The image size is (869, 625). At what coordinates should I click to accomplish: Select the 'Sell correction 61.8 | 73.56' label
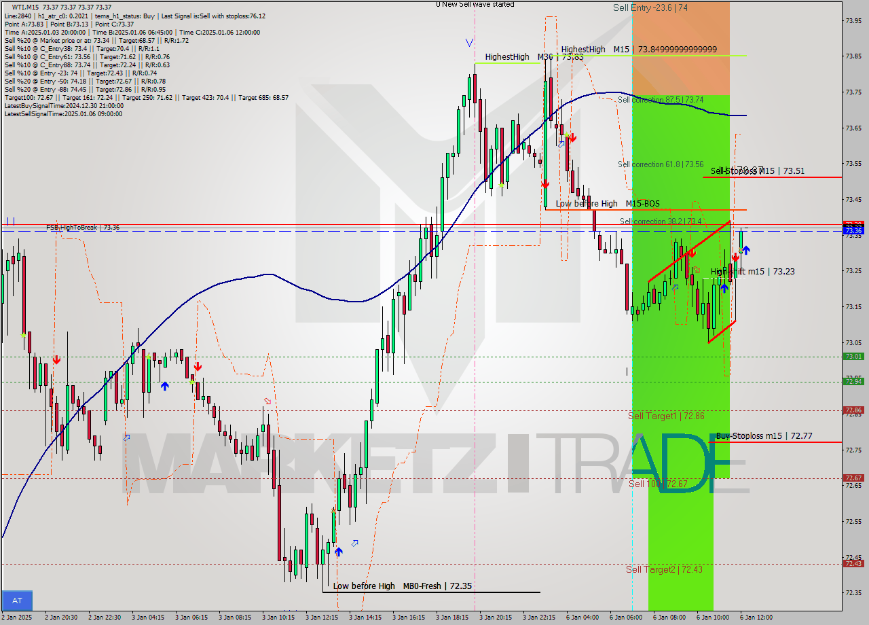point(660,164)
